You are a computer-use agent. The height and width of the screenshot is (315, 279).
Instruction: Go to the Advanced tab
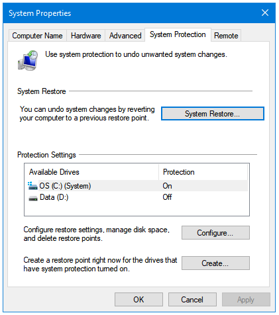coord(125,36)
